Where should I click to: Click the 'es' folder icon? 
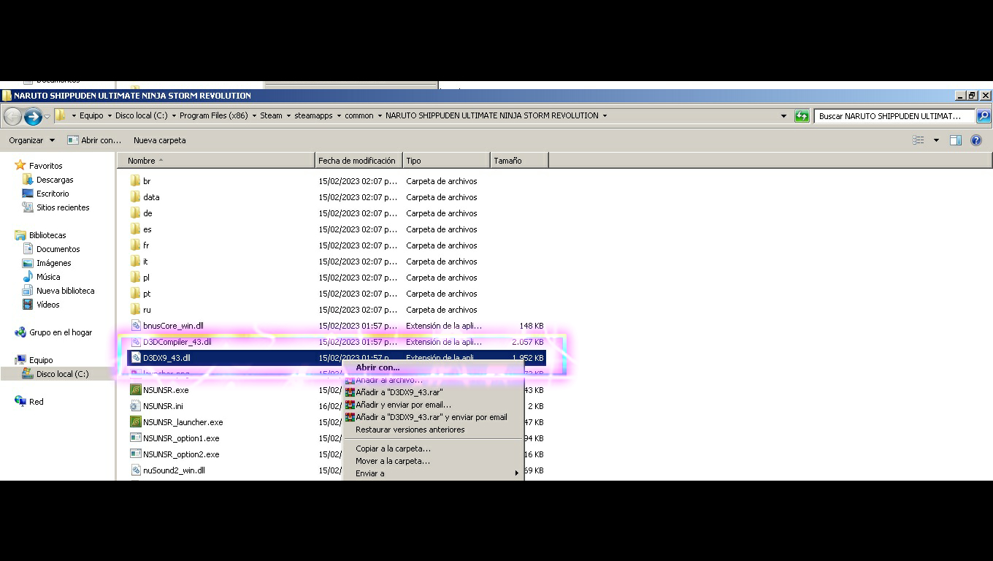tap(135, 229)
